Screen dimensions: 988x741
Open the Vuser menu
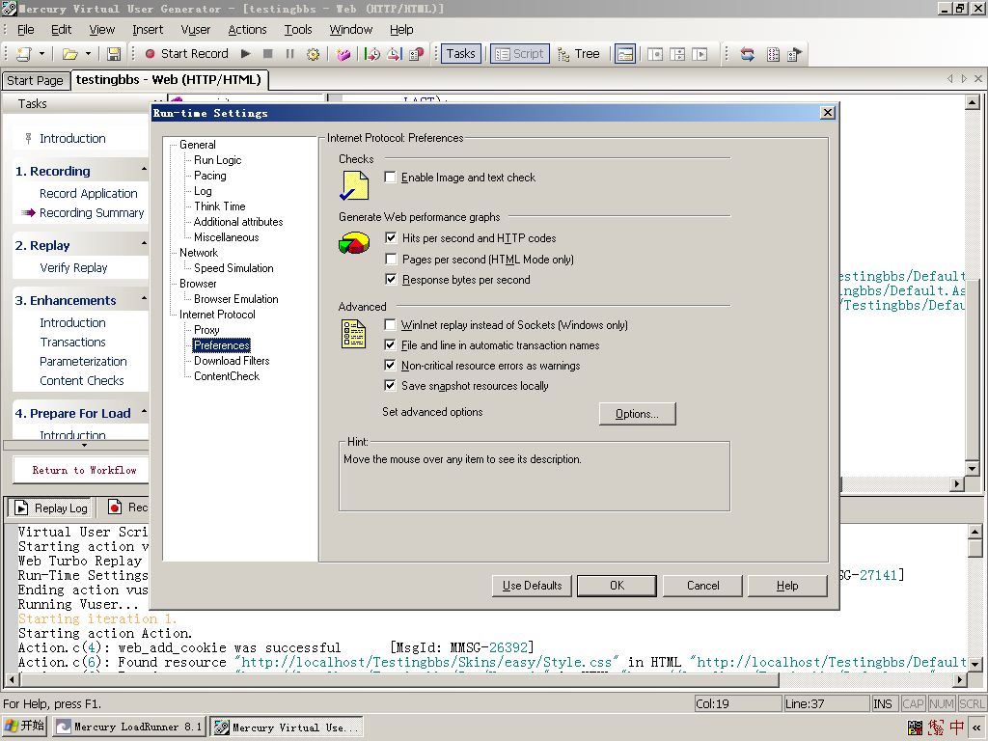(195, 30)
